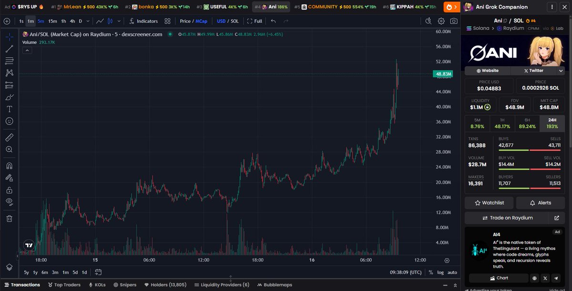Viewport: 572px width, 291px height.
Task: Expand the chart type dropdown arrow
Action: tap(119, 21)
